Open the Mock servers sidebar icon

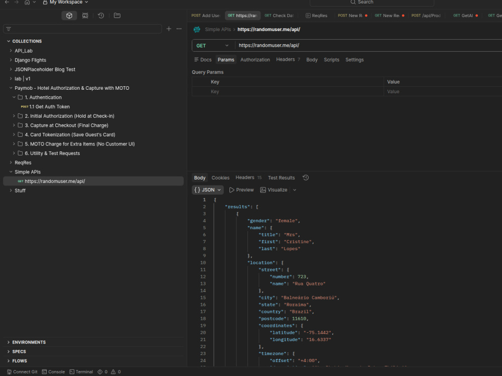tap(85, 16)
